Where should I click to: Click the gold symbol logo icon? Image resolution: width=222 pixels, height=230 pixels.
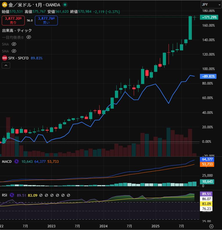(5, 5)
